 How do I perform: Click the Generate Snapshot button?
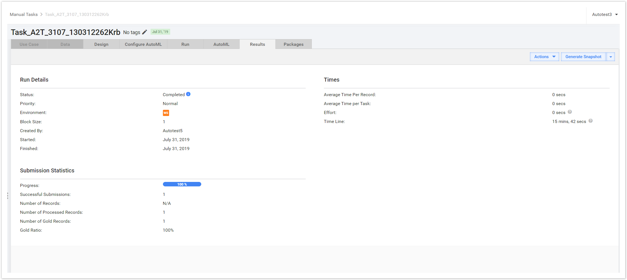[583, 57]
